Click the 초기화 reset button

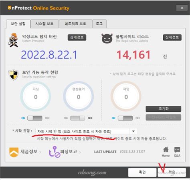point(164,109)
